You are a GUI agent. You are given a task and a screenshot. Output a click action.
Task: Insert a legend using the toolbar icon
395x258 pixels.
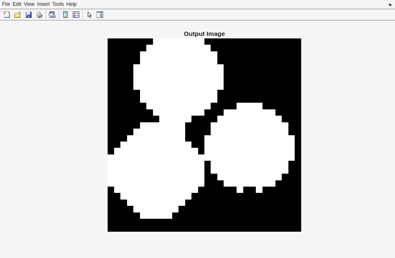[76, 15]
